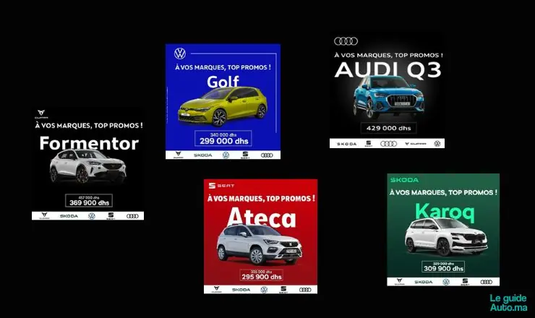
Task: Click the Ateca model title
Action: coord(262,217)
